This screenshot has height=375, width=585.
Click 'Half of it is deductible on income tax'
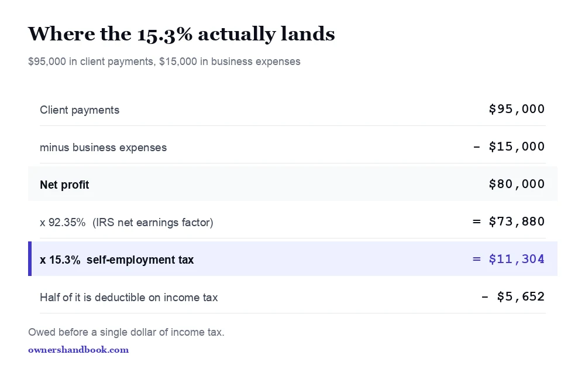(x=129, y=298)
